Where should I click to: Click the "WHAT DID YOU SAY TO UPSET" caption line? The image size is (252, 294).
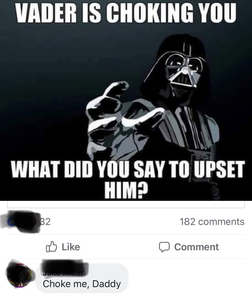(128, 169)
